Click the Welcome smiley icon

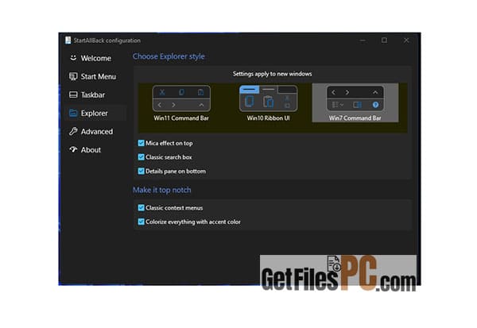pos(73,58)
